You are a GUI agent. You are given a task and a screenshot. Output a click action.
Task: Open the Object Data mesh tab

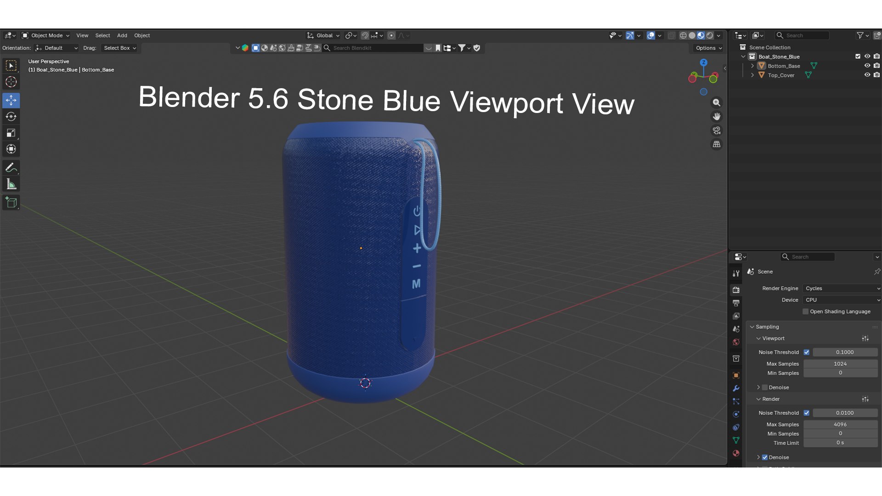tap(736, 440)
